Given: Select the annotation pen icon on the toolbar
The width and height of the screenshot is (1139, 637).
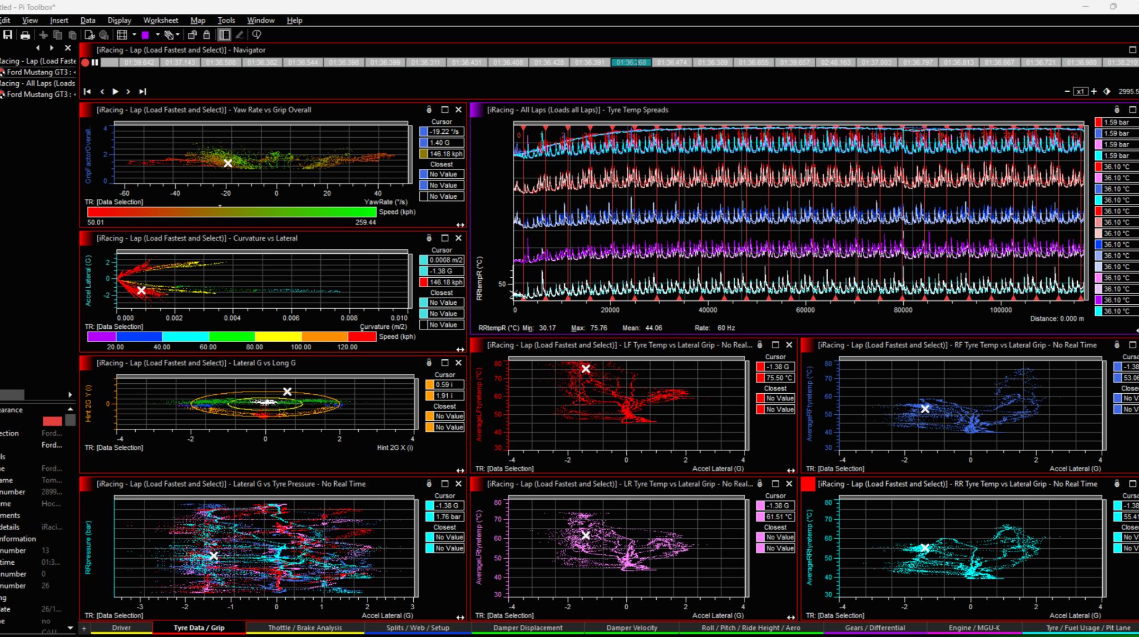Looking at the screenshot, I should point(239,34).
